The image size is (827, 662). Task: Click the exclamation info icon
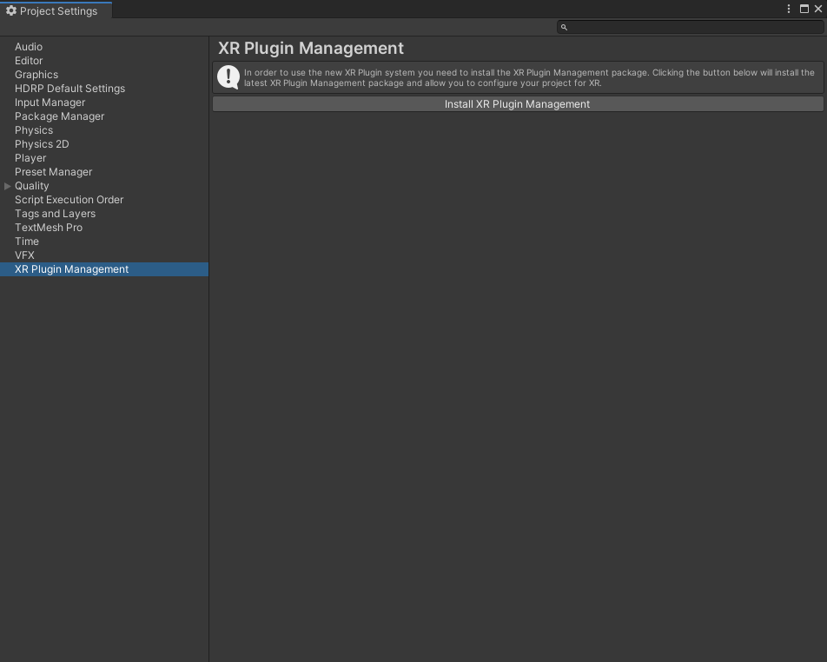click(228, 77)
